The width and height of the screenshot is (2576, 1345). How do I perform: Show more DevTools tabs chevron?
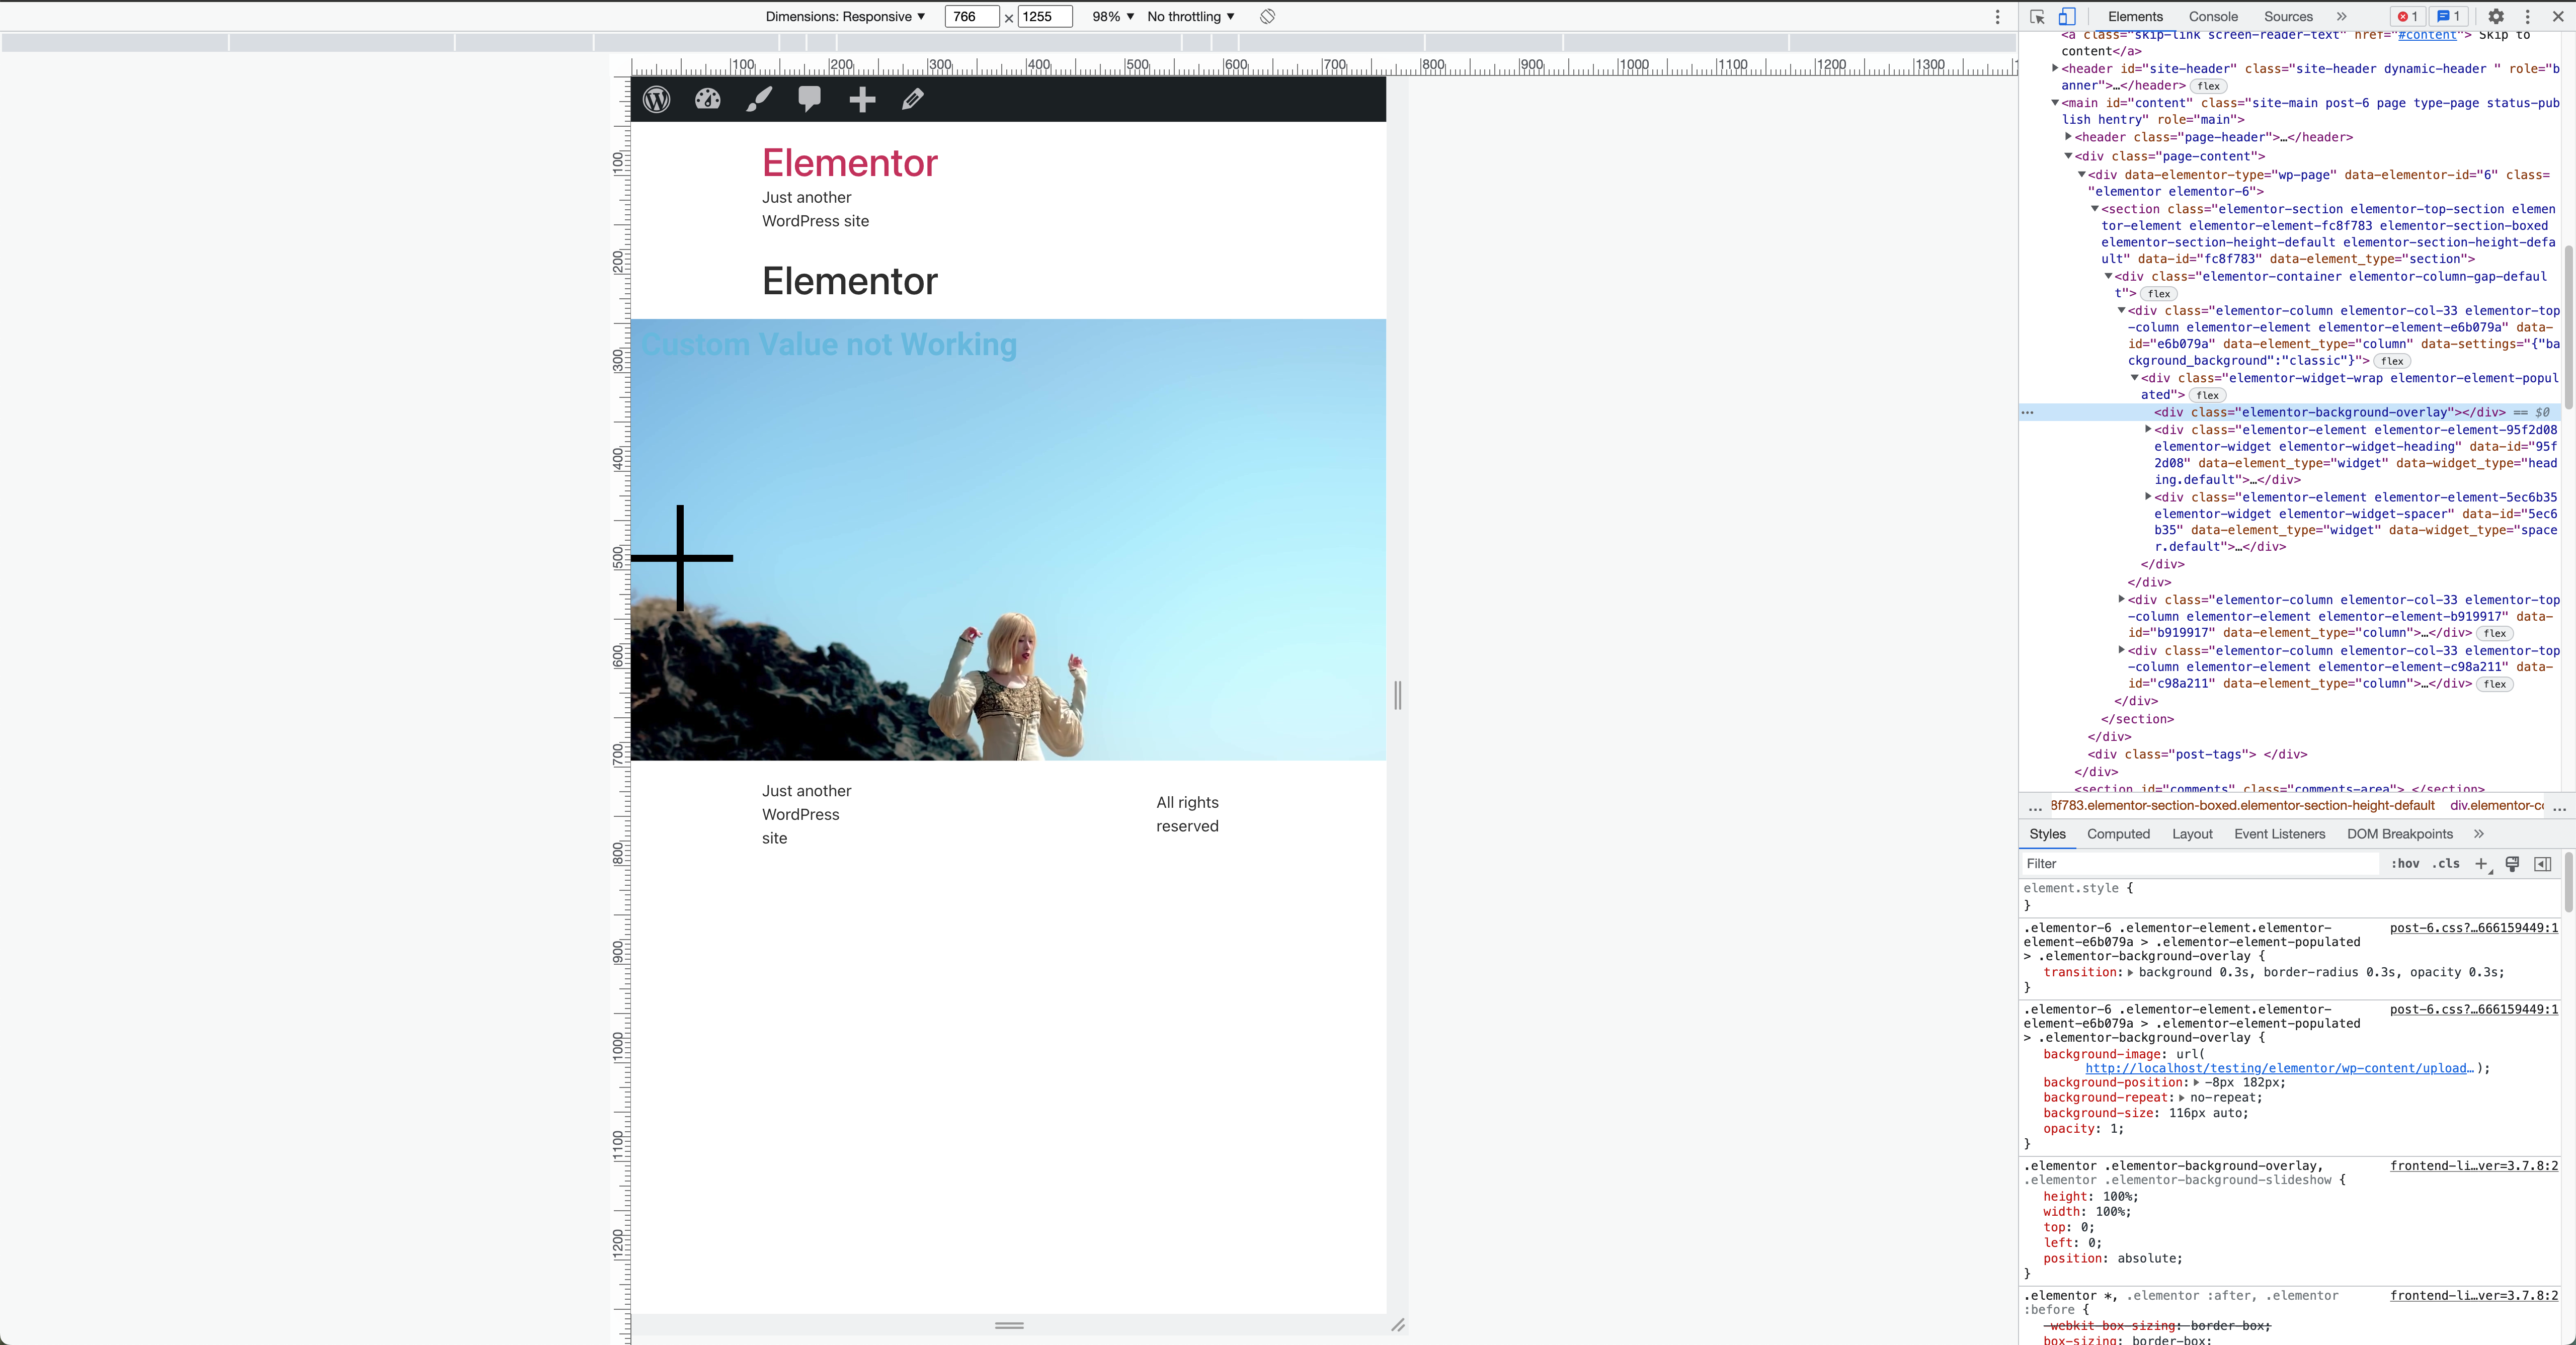pos(2341,16)
